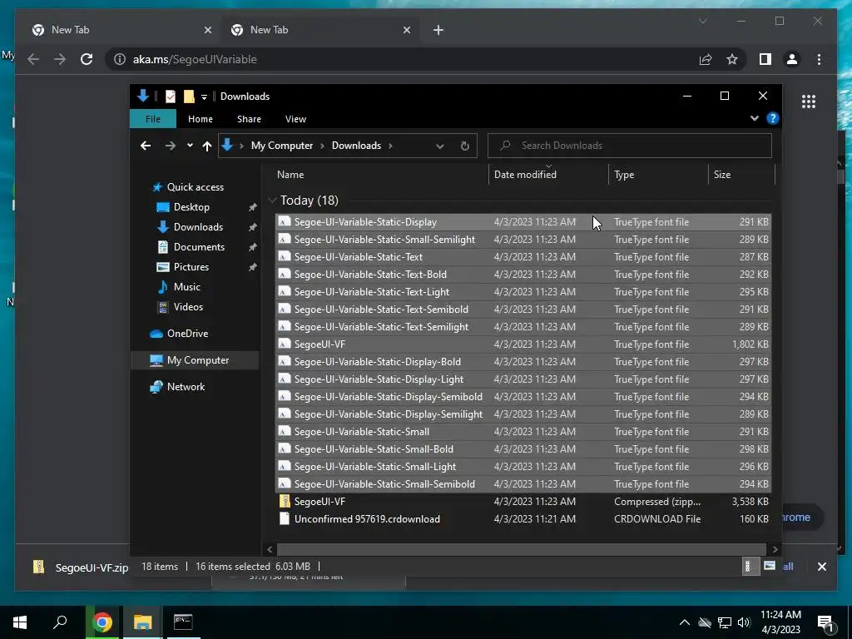Select OneDrive in navigation pane
The image size is (852, 639).
(x=187, y=334)
